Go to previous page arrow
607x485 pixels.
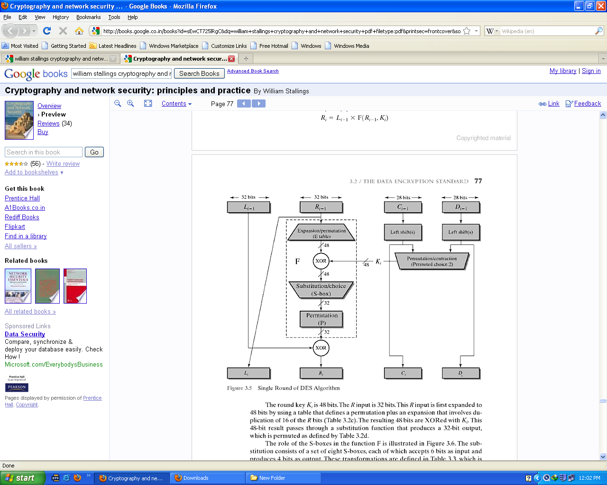click(244, 104)
